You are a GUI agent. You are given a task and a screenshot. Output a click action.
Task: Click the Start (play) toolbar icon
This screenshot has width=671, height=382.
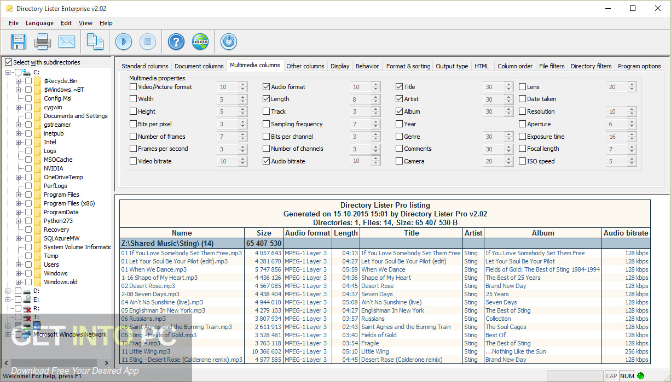click(x=124, y=42)
